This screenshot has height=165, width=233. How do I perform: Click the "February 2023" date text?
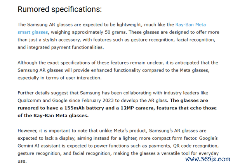[97, 101]
